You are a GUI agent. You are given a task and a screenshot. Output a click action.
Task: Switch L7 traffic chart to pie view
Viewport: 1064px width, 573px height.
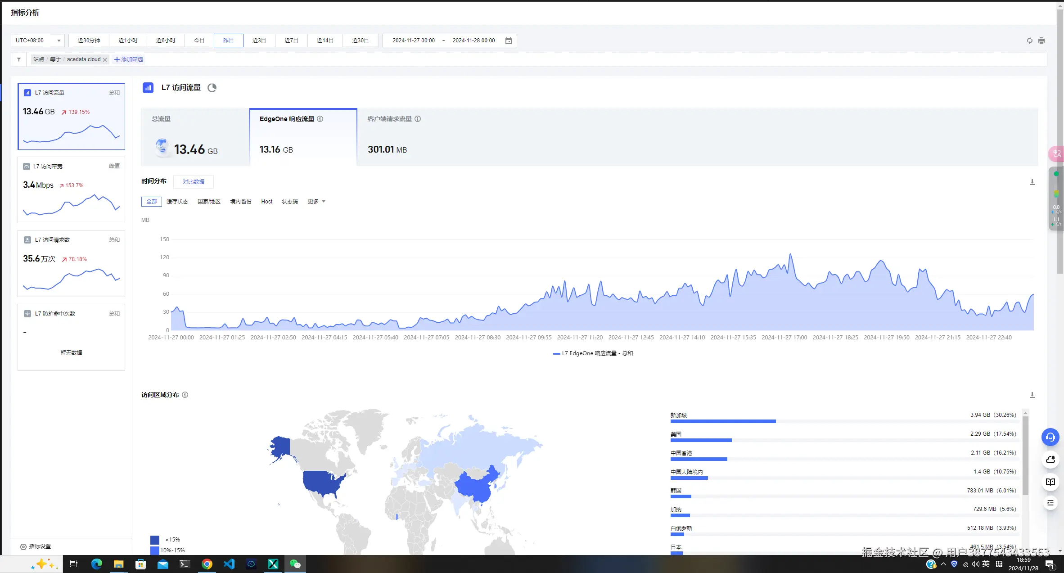pyautogui.click(x=212, y=88)
